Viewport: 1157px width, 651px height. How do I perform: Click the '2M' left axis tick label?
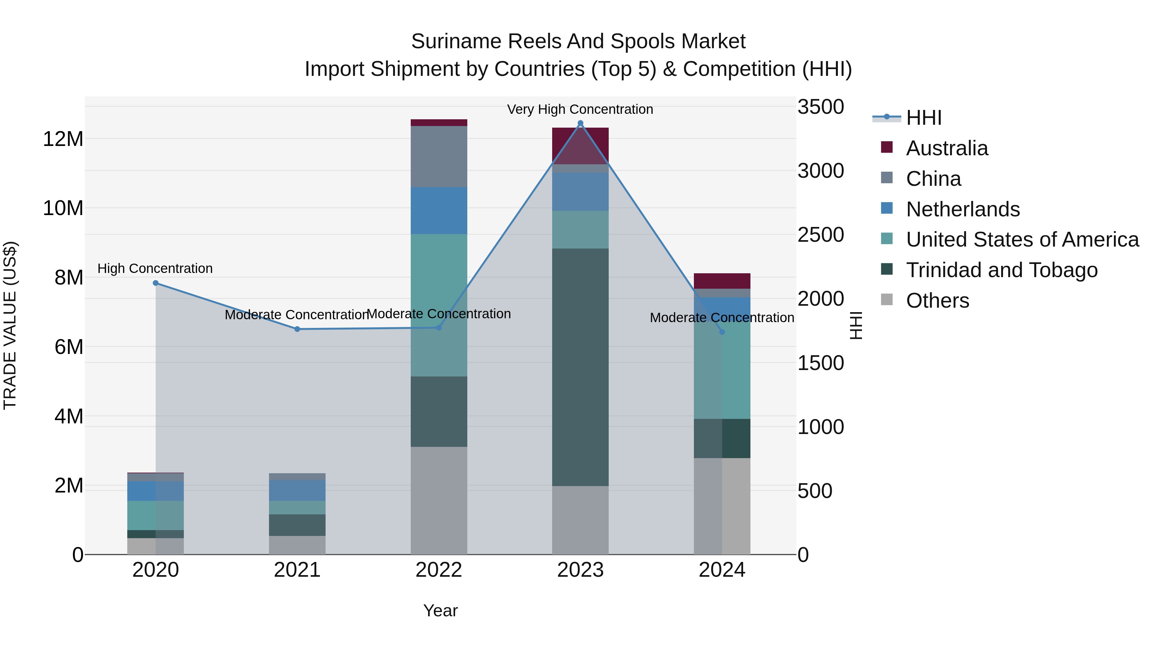click(69, 486)
